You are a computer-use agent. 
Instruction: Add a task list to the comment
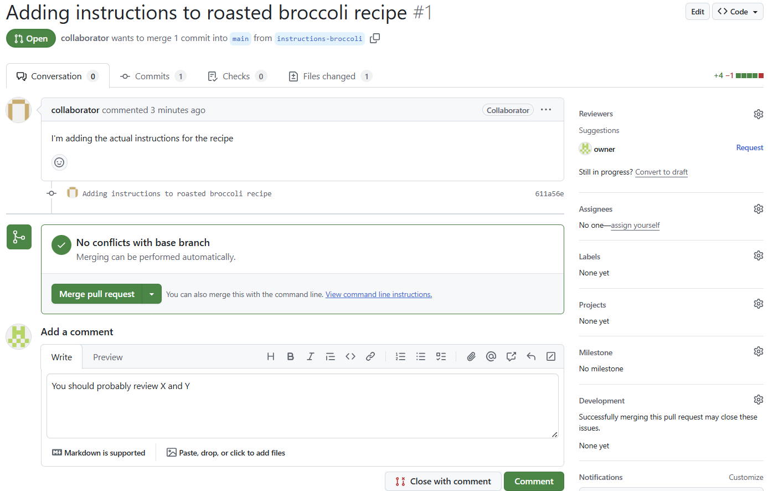441,356
